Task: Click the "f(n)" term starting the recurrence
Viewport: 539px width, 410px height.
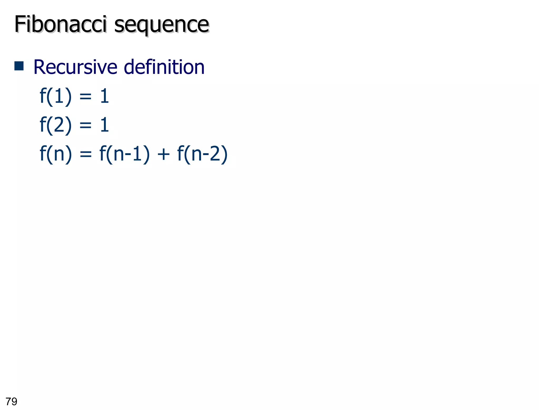Action: [x=56, y=154]
